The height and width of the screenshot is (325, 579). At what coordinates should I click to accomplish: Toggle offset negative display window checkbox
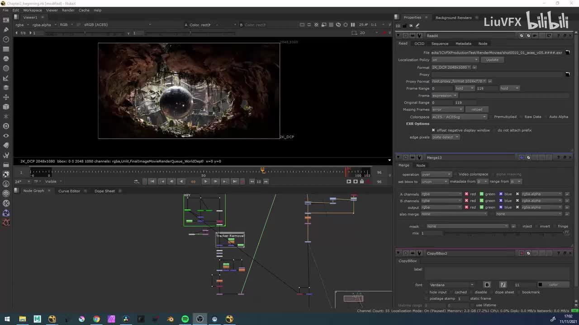tap(433, 130)
